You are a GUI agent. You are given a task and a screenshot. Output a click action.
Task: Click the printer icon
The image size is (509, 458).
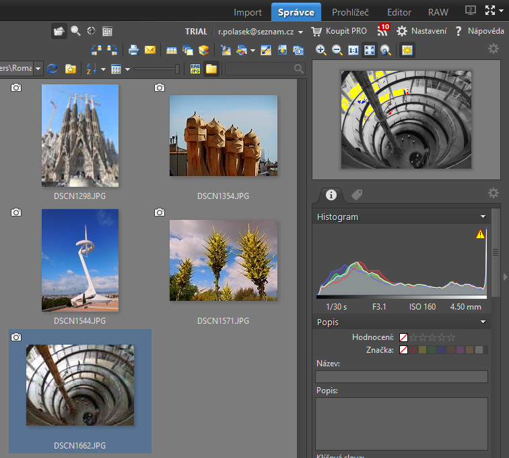133,50
